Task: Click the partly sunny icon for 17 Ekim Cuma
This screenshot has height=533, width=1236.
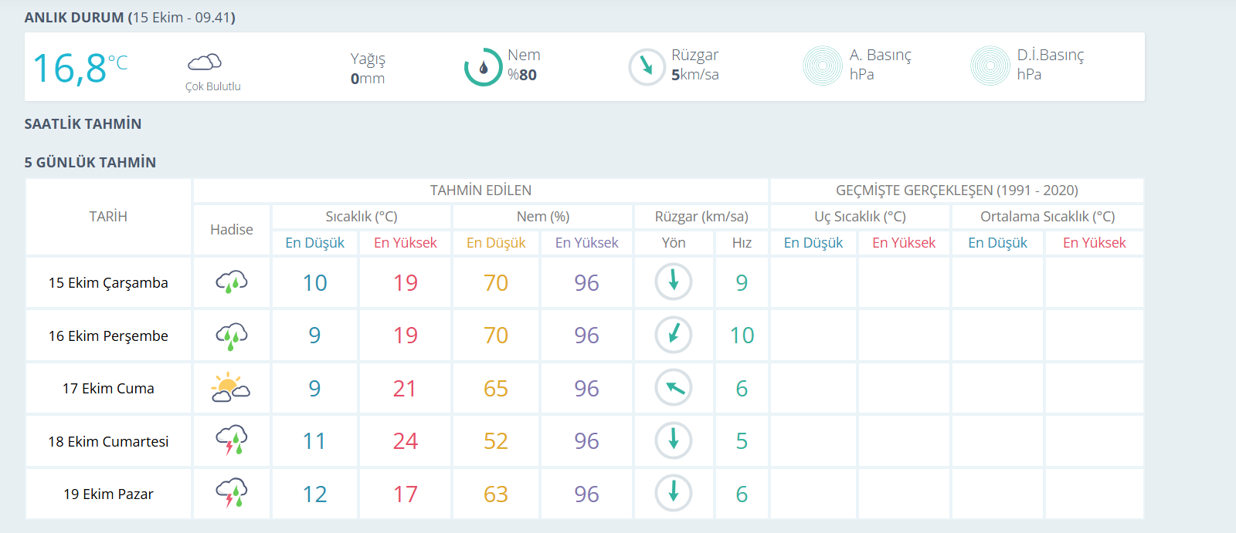Action: (231, 388)
